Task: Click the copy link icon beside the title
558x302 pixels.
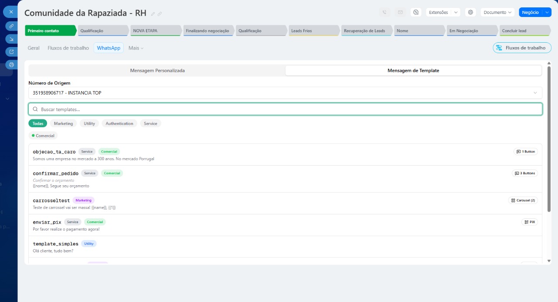Action: [160, 14]
